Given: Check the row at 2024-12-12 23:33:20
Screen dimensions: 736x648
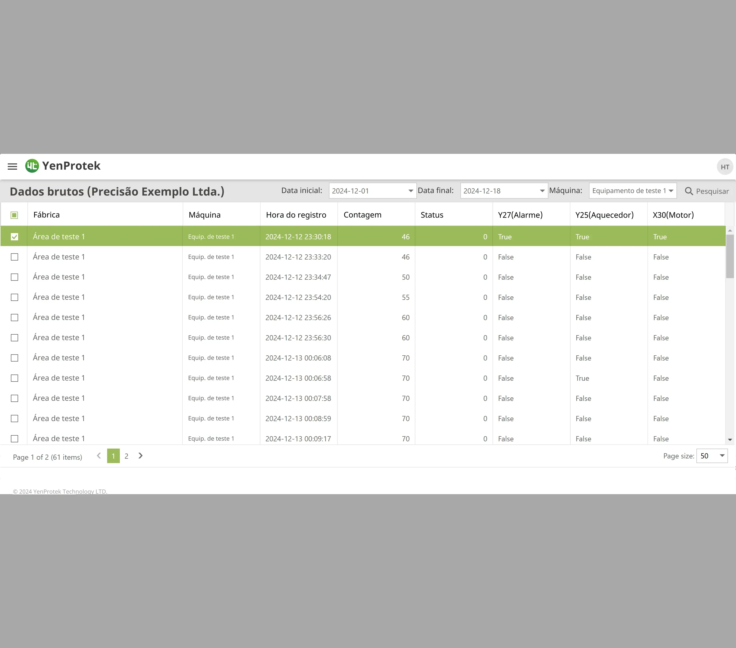Looking at the screenshot, I should click(14, 257).
